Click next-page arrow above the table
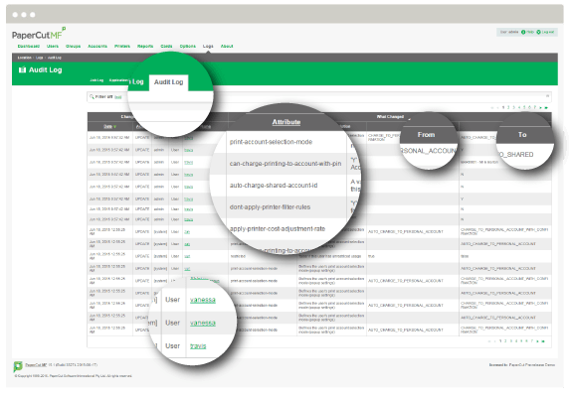569x397 pixels. pyautogui.click(x=541, y=108)
